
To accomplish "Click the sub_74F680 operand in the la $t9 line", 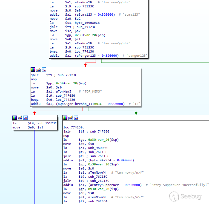I will (65, 96).
